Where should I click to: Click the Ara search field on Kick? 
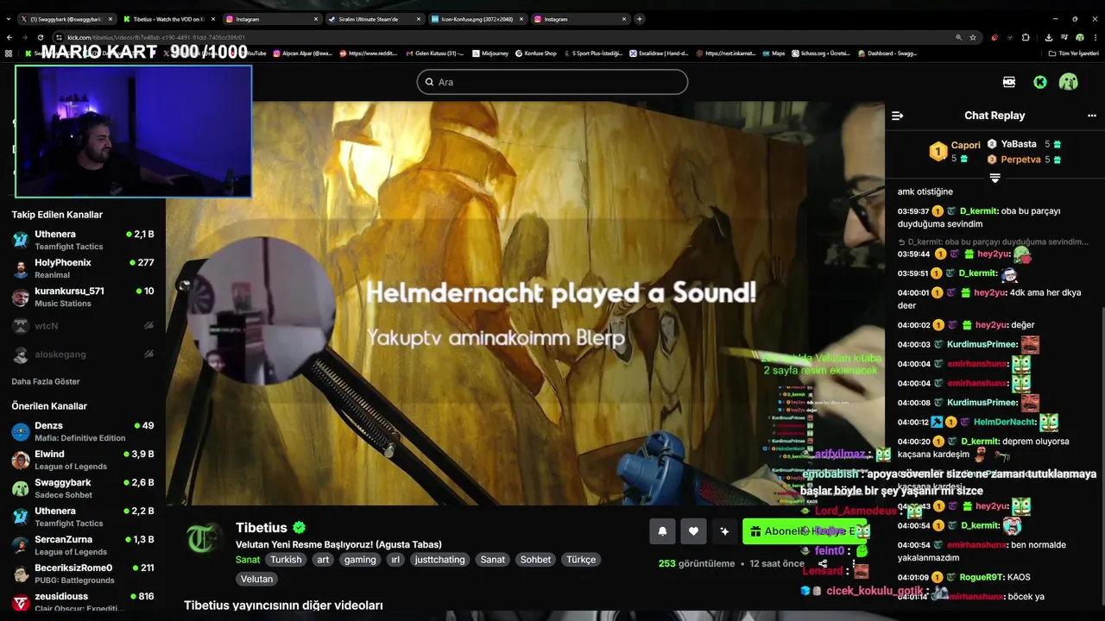[552, 82]
